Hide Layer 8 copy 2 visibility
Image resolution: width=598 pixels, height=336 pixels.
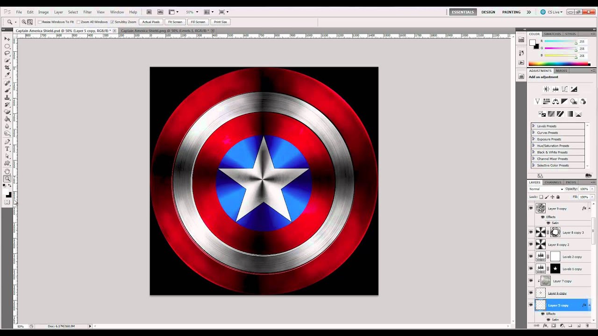pos(531,245)
